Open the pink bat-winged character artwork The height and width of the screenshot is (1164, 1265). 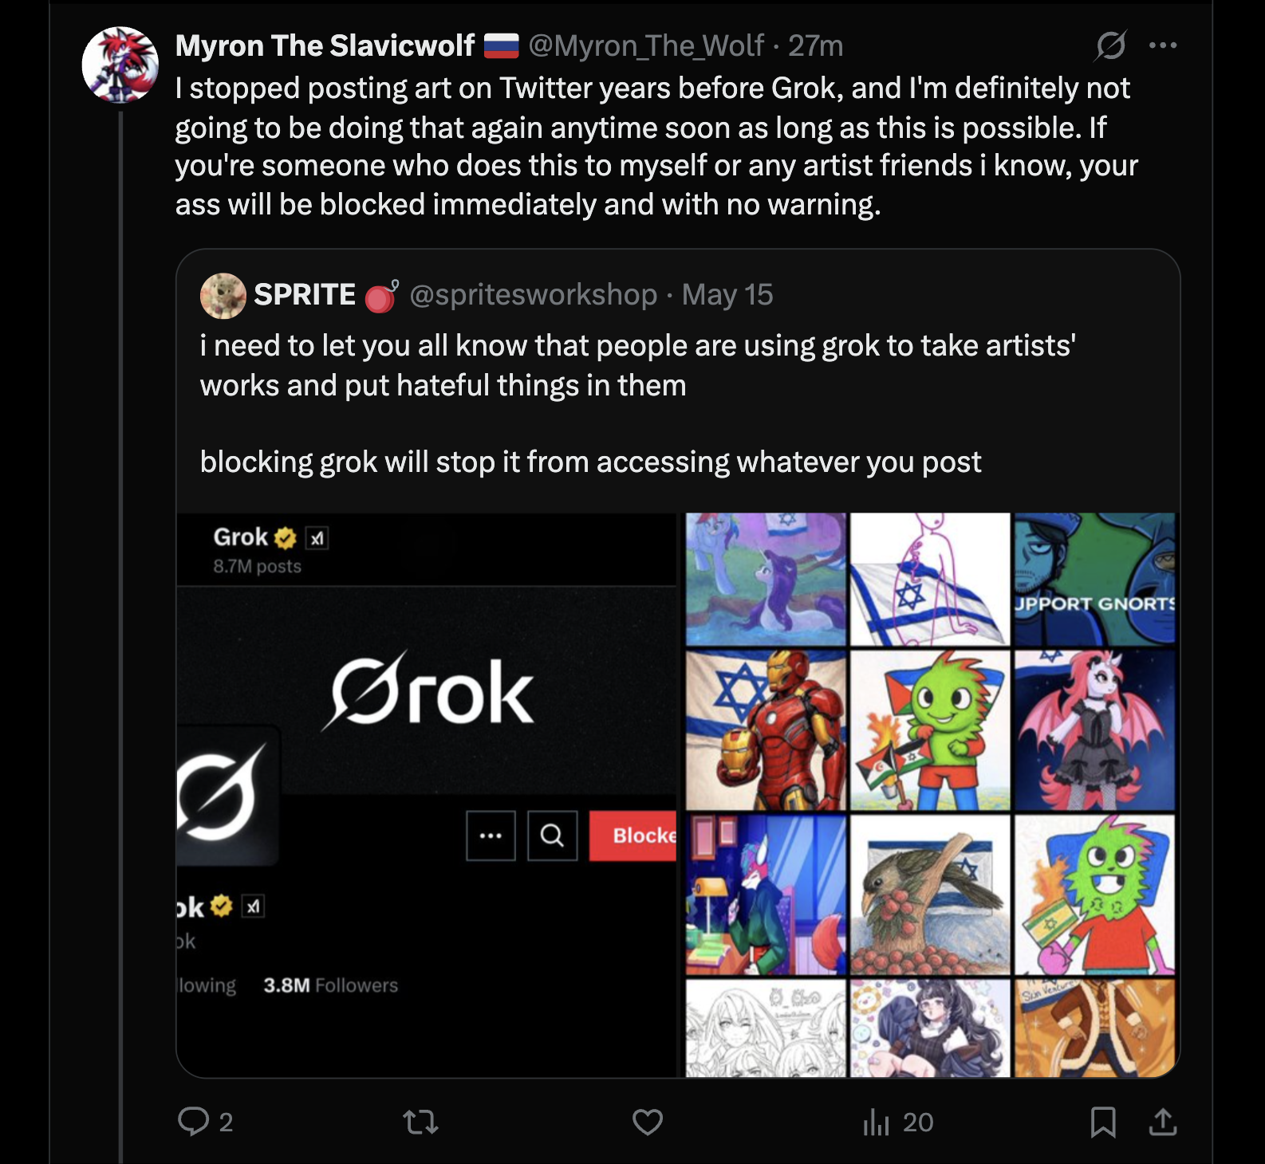[x=1094, y=730]
